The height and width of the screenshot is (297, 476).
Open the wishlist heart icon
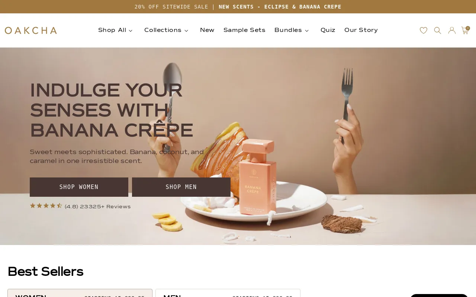click(x=424, y=30)
